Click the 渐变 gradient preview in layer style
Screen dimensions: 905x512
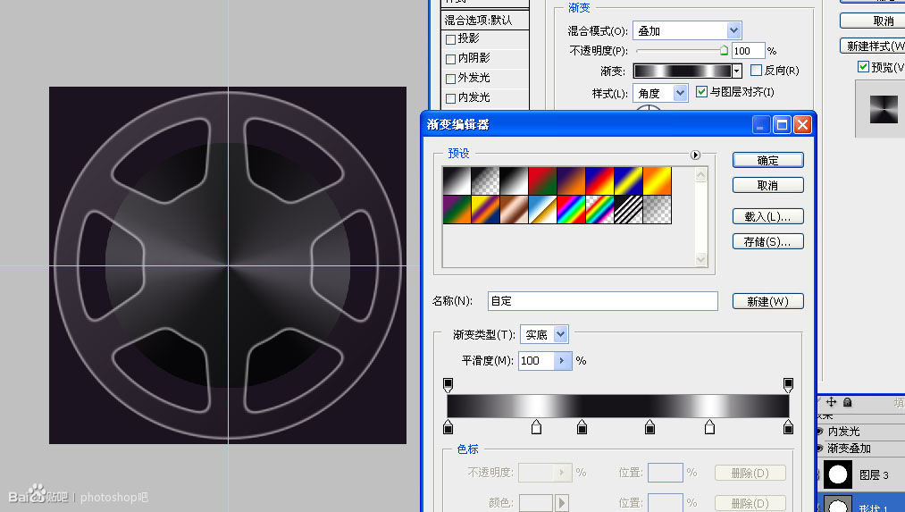[683, 71]
